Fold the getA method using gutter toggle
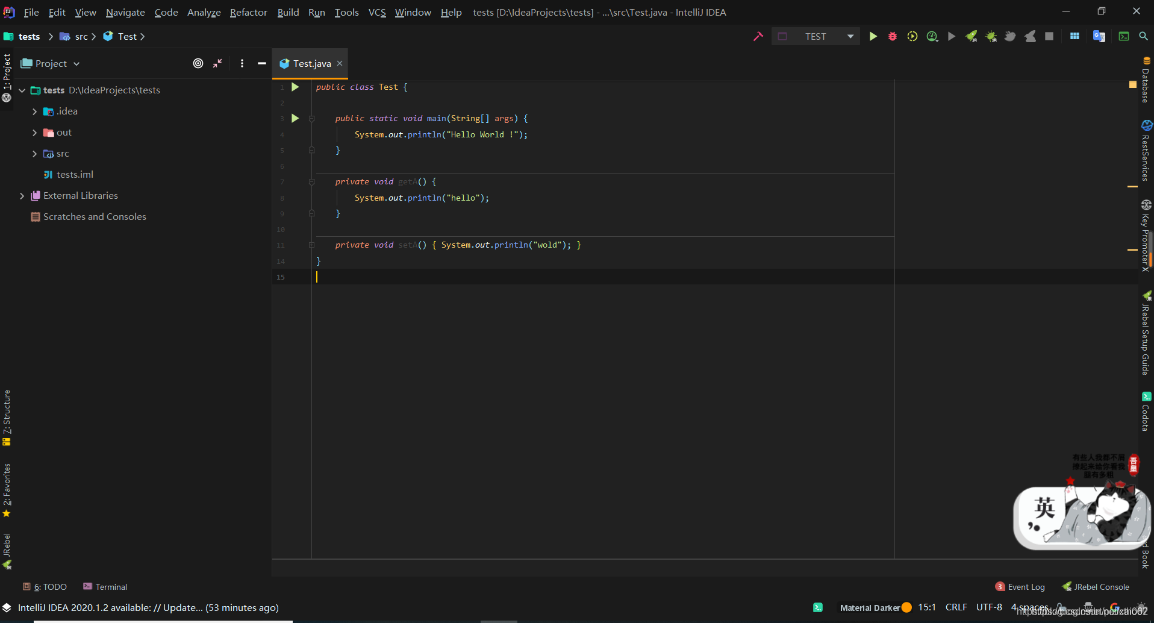 [x=312, y=182]
